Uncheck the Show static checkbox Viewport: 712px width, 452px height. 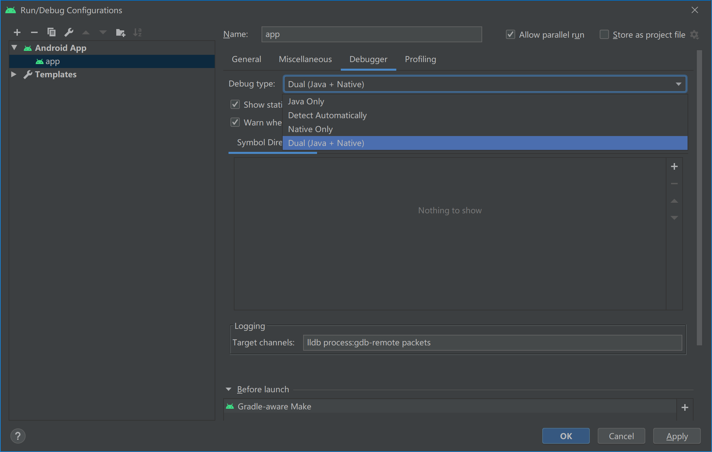(235, 104)
